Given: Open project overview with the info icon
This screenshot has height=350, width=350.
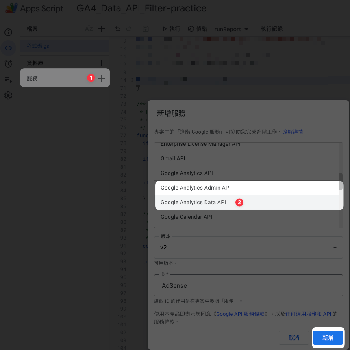Looking at the screenshot, I should pos(8,32).
